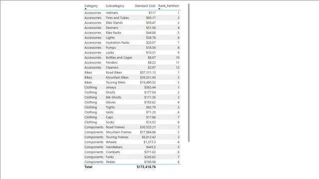Viewport: 319px width, 179px height.
Task: Select the Bottles and Cages cell
Action: [119, 58]
